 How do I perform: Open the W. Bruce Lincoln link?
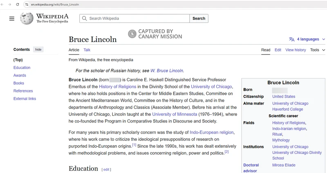tap(167, 70)
